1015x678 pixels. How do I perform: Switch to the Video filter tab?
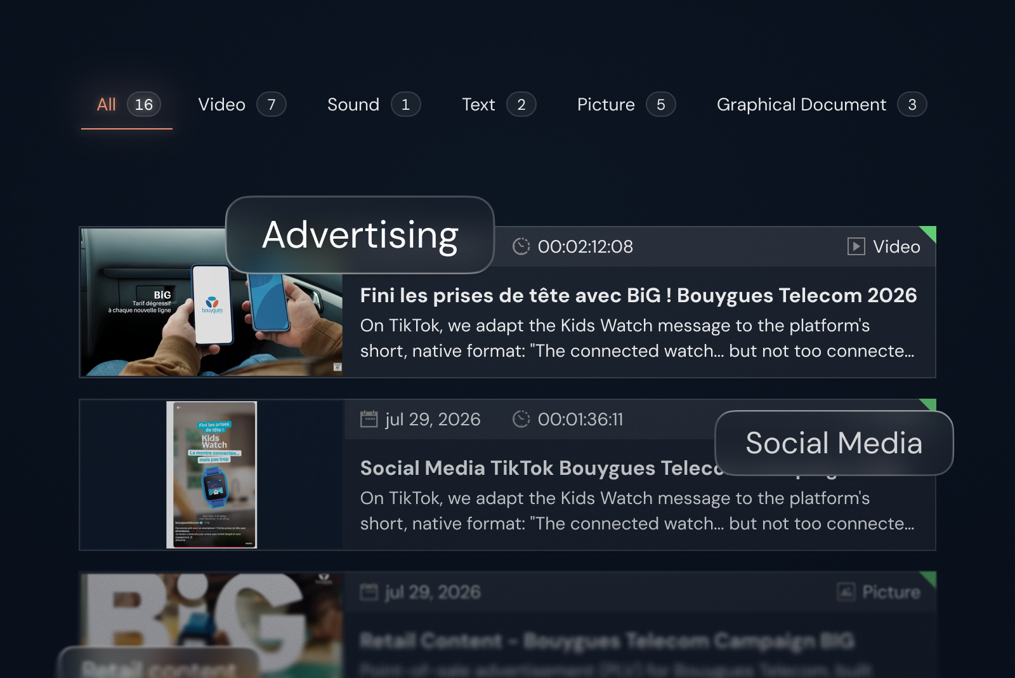pyautogui.click(x=242, y=105)
